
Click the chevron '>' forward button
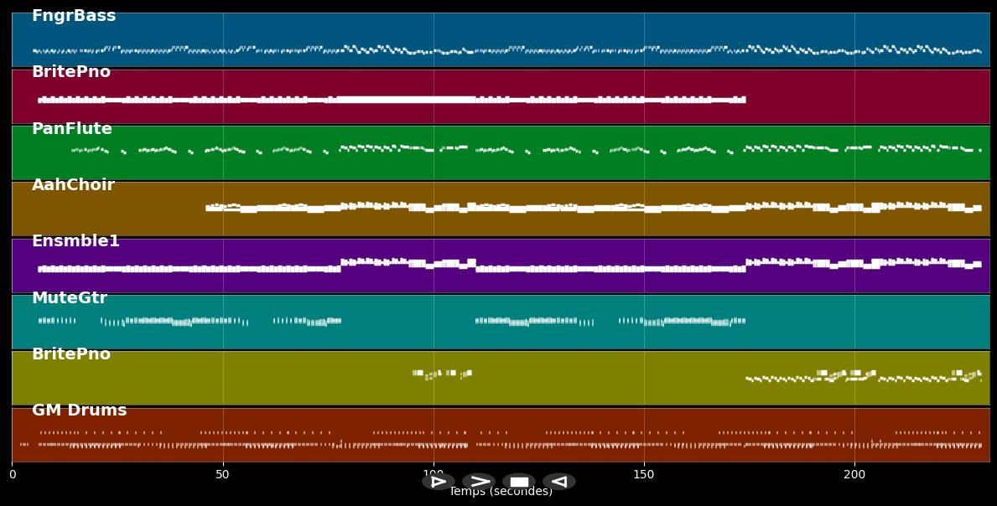point(479,482)
